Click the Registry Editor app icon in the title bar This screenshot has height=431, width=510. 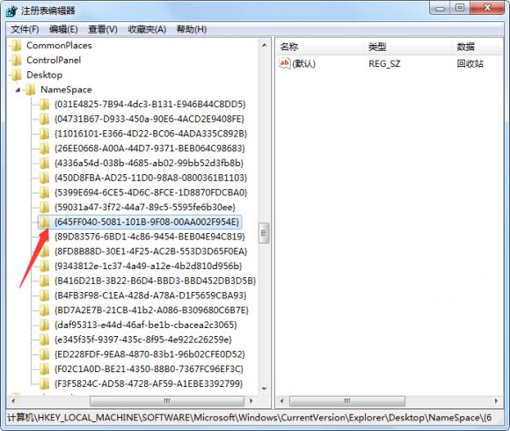[x=12, y=11]
